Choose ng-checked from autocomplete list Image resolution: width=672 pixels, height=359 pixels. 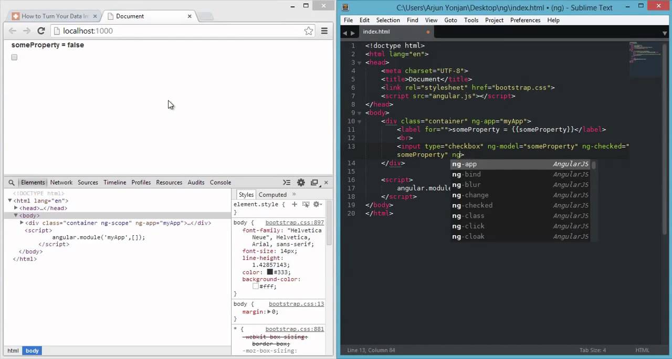(x=521, y=205)
